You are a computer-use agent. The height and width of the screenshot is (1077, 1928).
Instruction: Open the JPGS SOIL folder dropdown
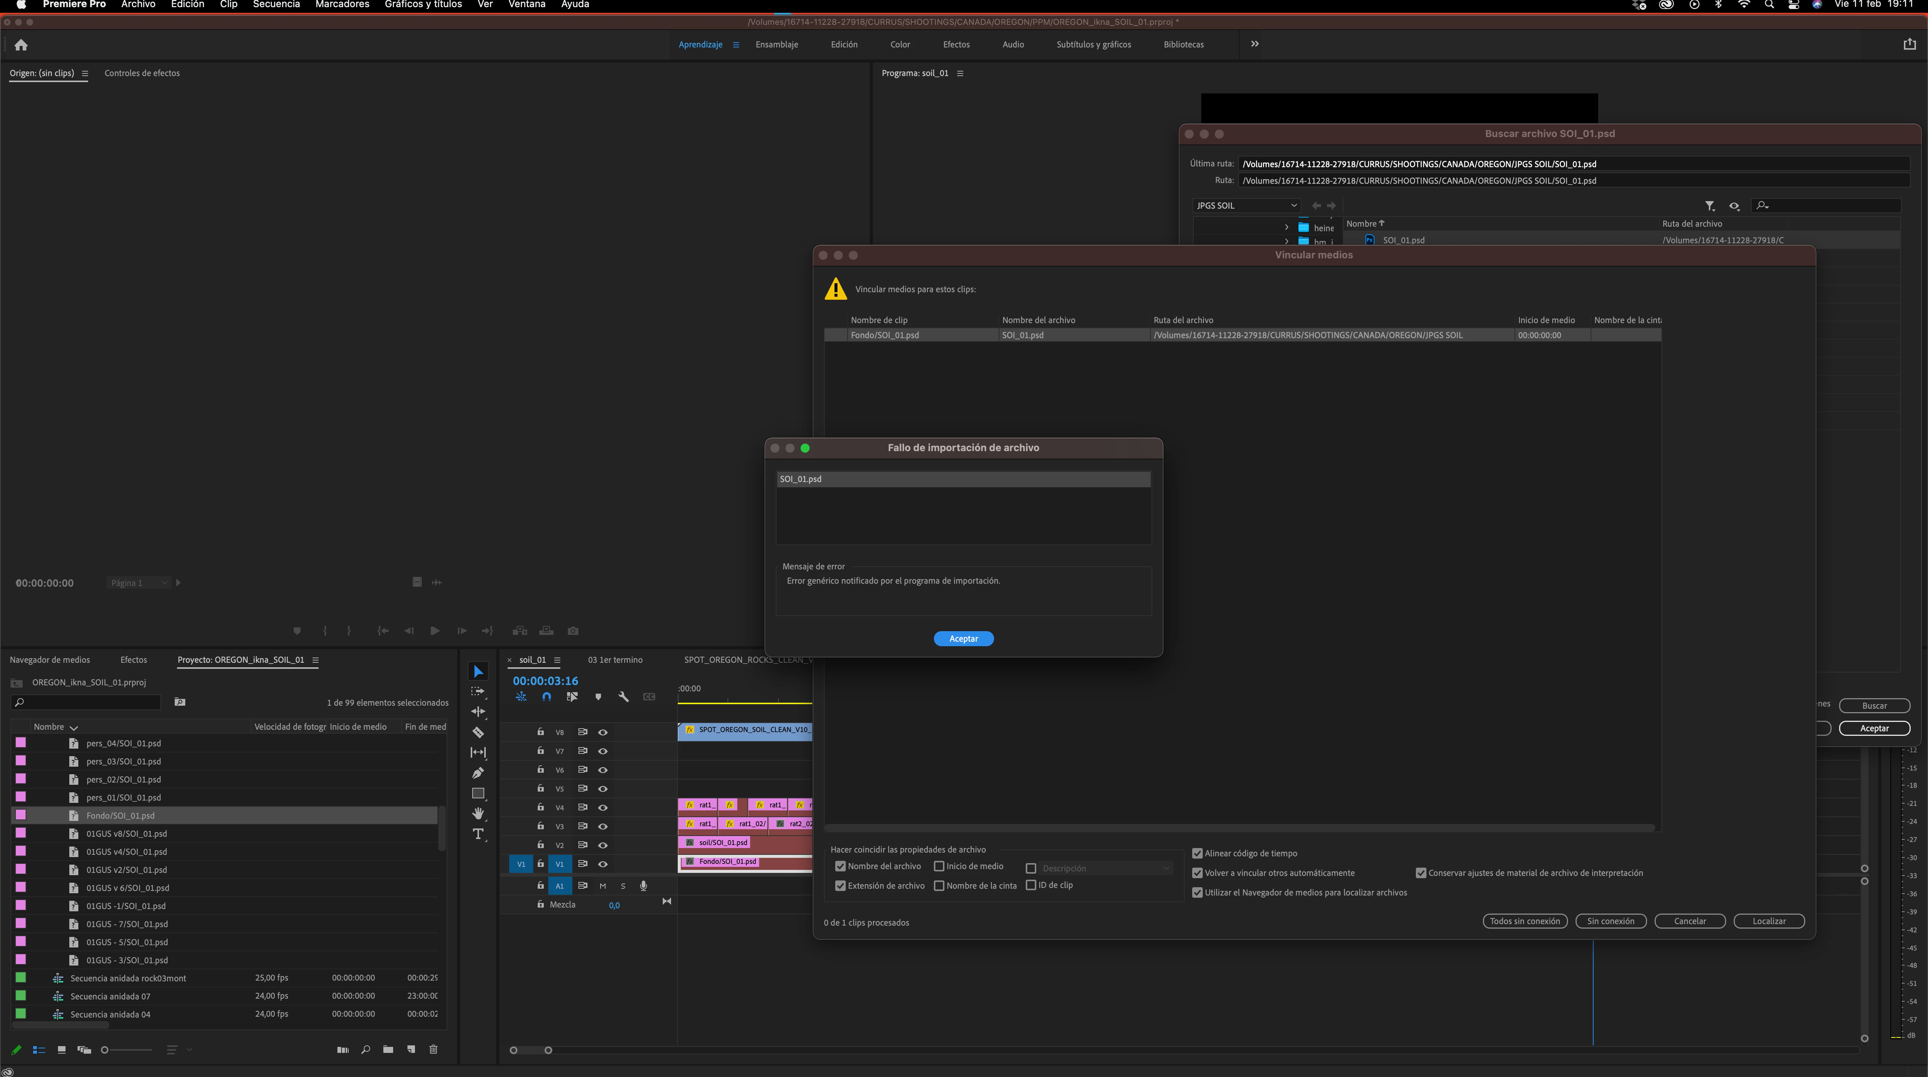(x=1246, y=206)
